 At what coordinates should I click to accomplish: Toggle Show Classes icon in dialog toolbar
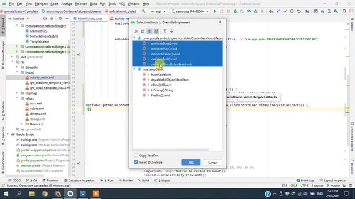click(149, 31)
